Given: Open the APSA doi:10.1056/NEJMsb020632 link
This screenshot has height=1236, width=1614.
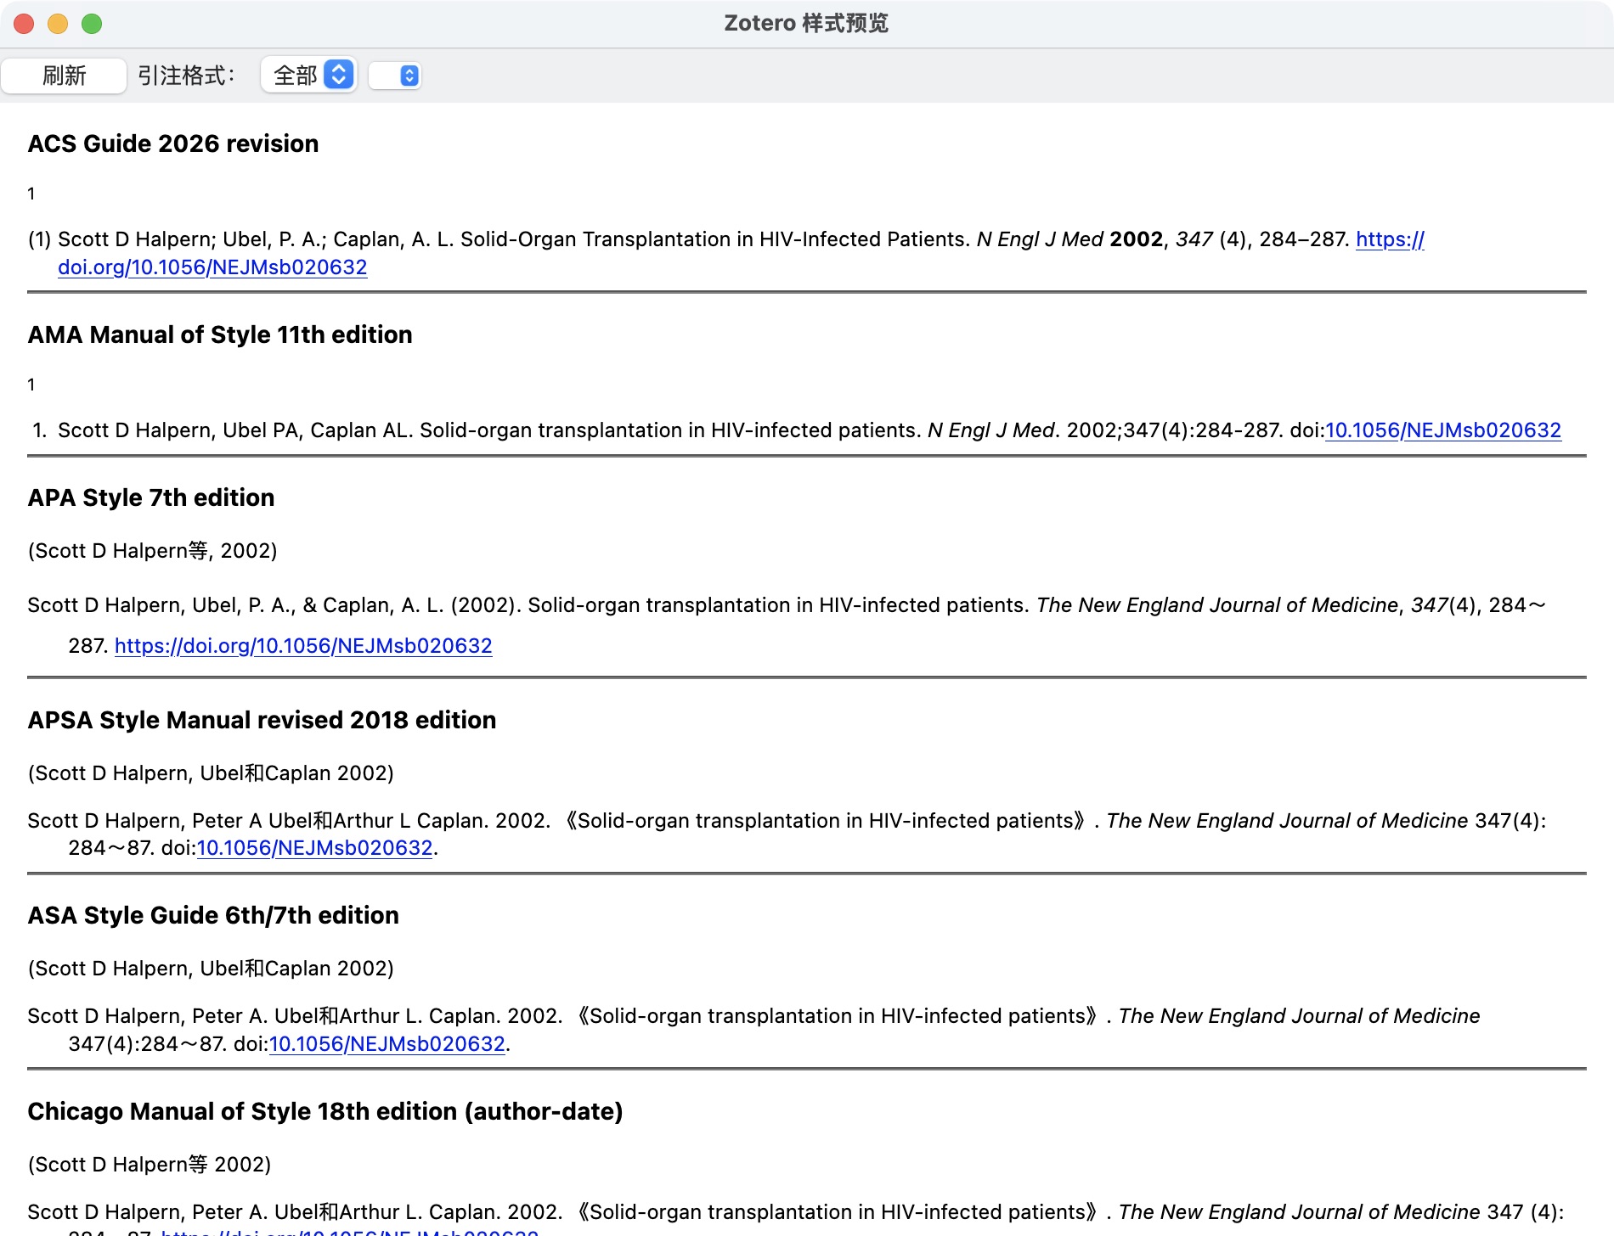Looking at the screenshot, I should 315,848.
